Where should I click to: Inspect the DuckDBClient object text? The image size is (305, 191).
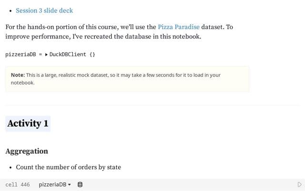coord(68,54)
